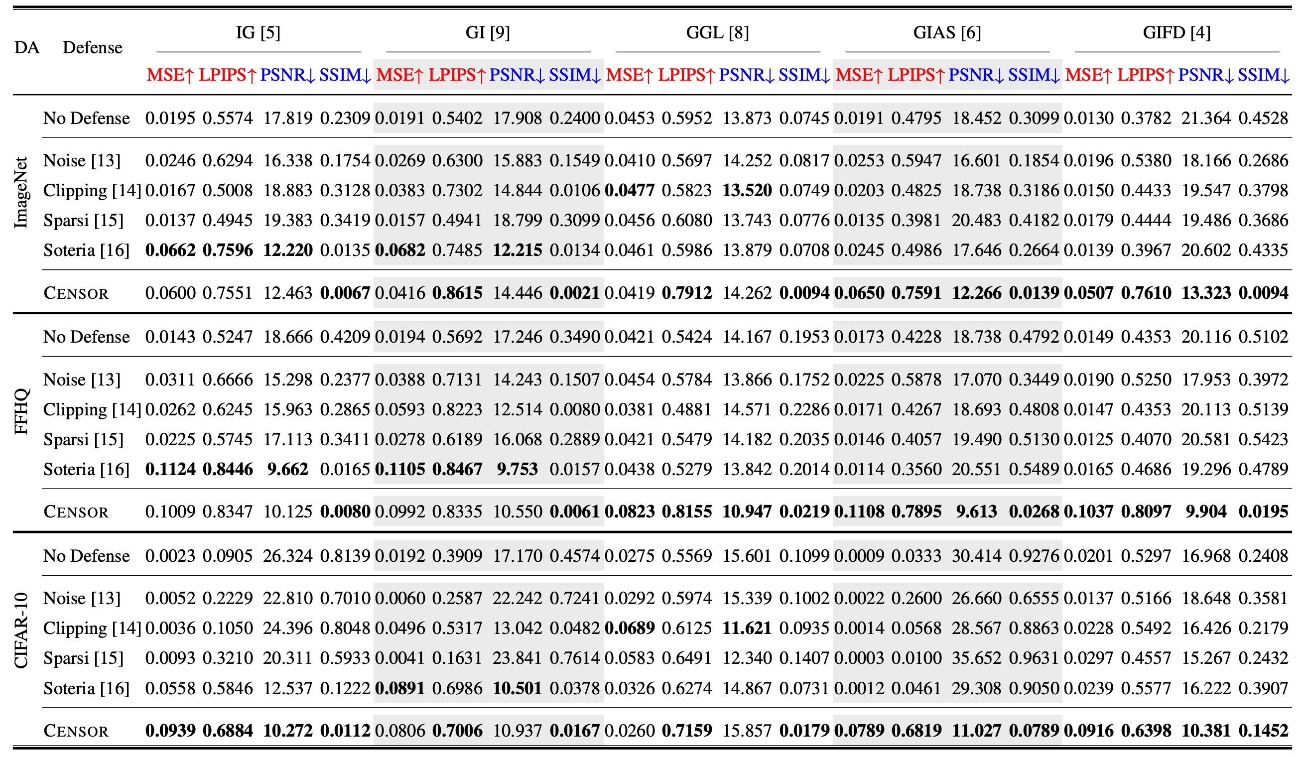Click the bold value 0.8467

(457, 470)
